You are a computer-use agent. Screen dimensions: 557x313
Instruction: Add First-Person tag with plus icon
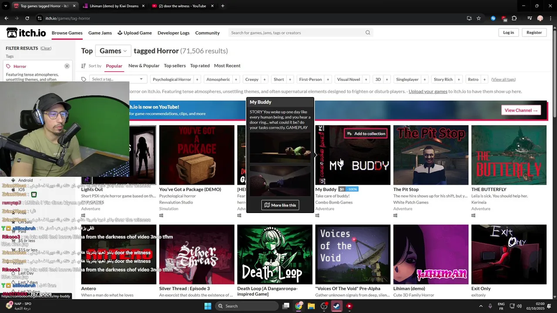[x=328, y=79]
